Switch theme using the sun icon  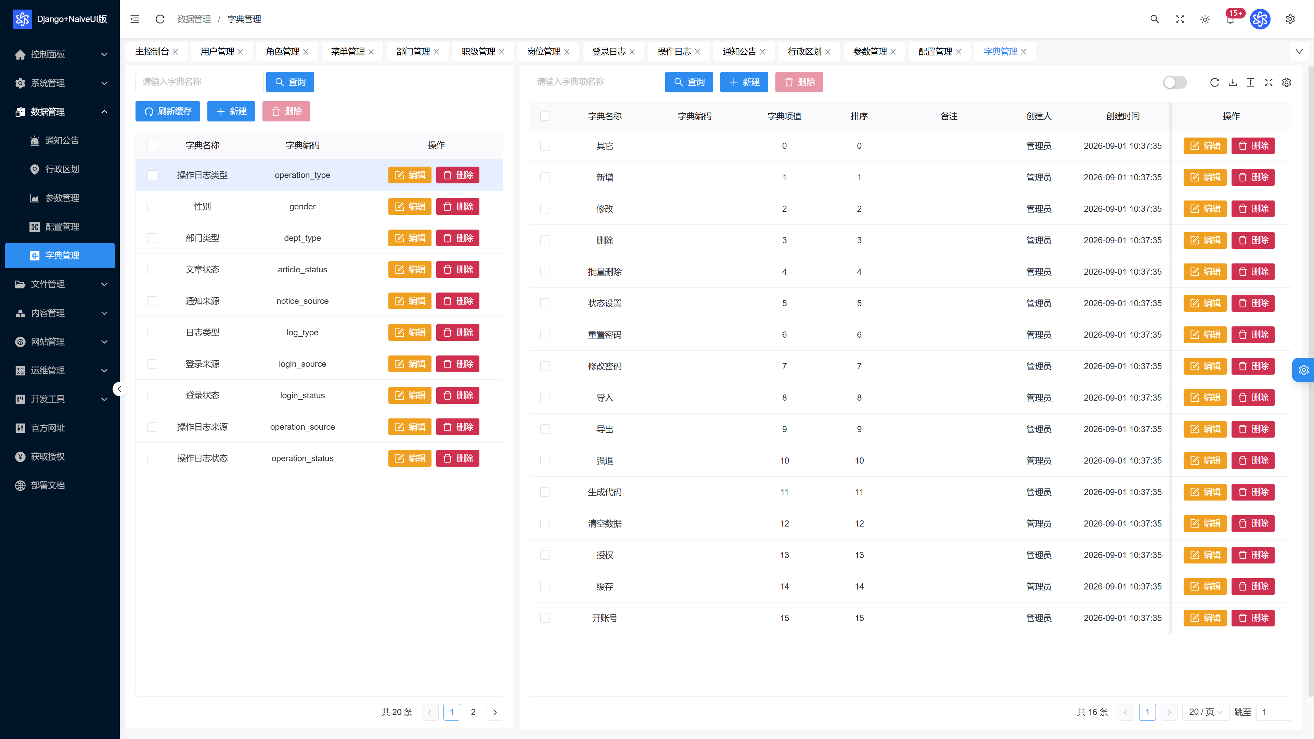1205,20
